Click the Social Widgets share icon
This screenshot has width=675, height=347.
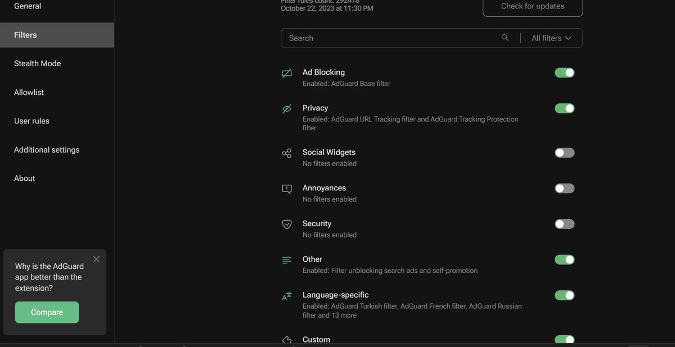(287, 153)
